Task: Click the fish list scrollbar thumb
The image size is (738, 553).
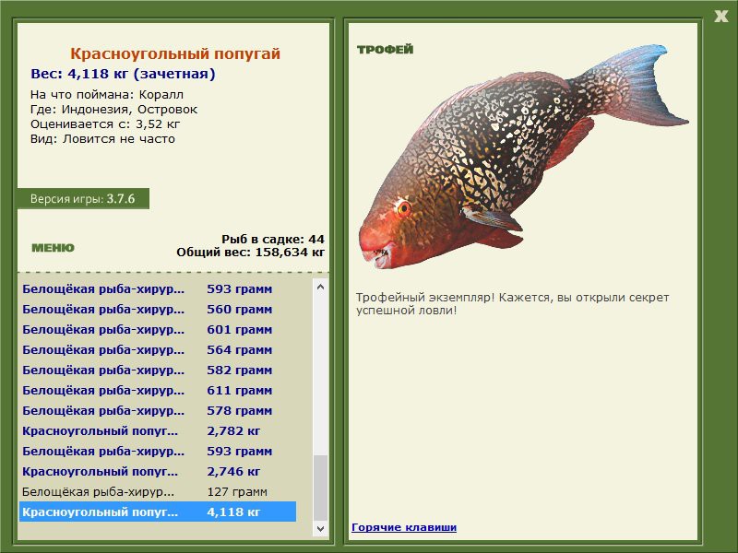Action: [320, 488]
